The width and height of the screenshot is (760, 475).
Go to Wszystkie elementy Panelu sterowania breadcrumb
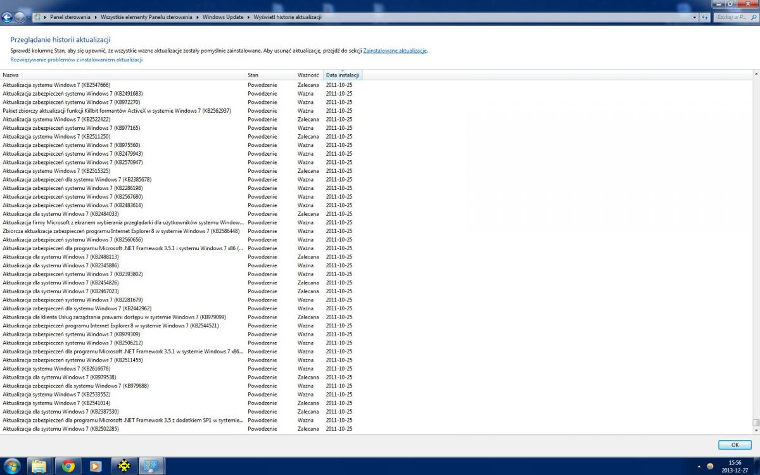coord(146,17)
